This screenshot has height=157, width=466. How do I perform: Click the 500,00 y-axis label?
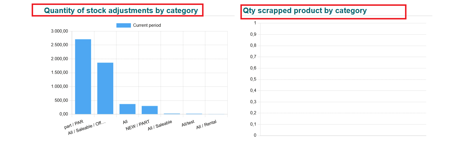tap(61, 100)
